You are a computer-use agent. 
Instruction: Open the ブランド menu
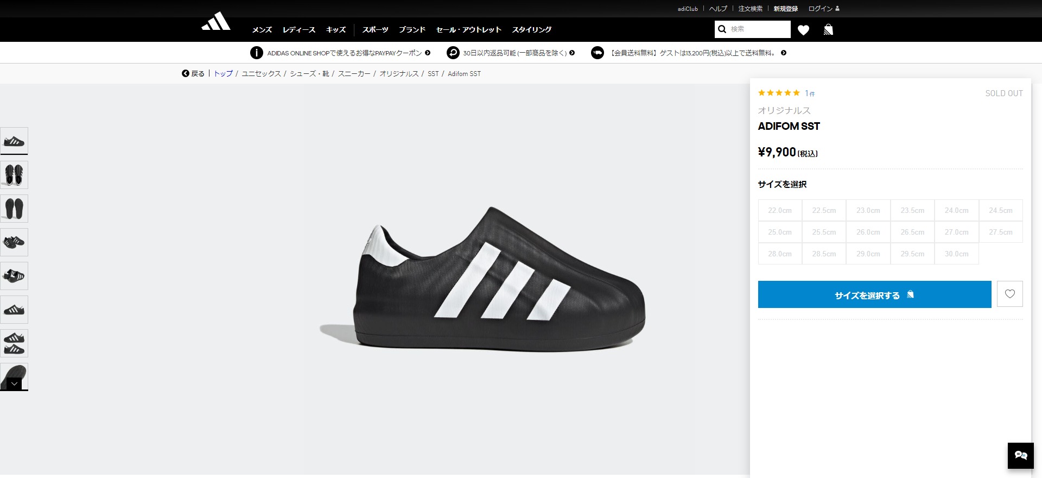click(412, 30)
